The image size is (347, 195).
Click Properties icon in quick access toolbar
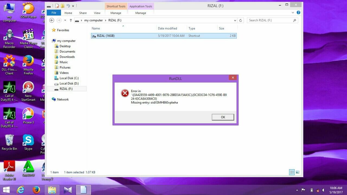click(x=57, y=6)
